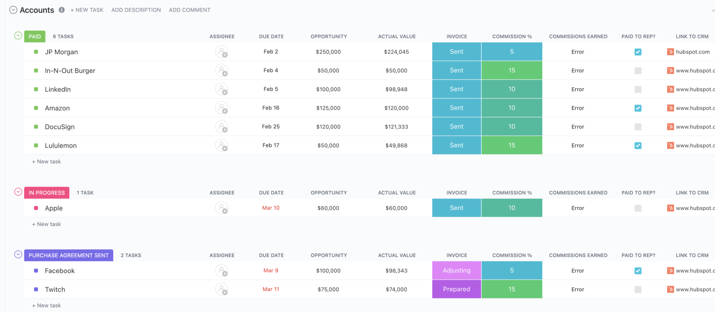
Task: Click assignee icon for JP Morgan
Action: [222, 52]
